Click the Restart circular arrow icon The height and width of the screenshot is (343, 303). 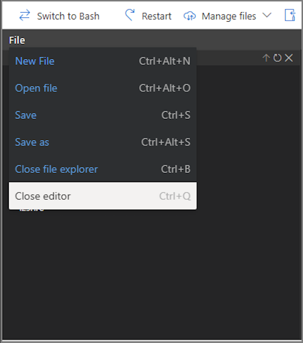point(130,15)
